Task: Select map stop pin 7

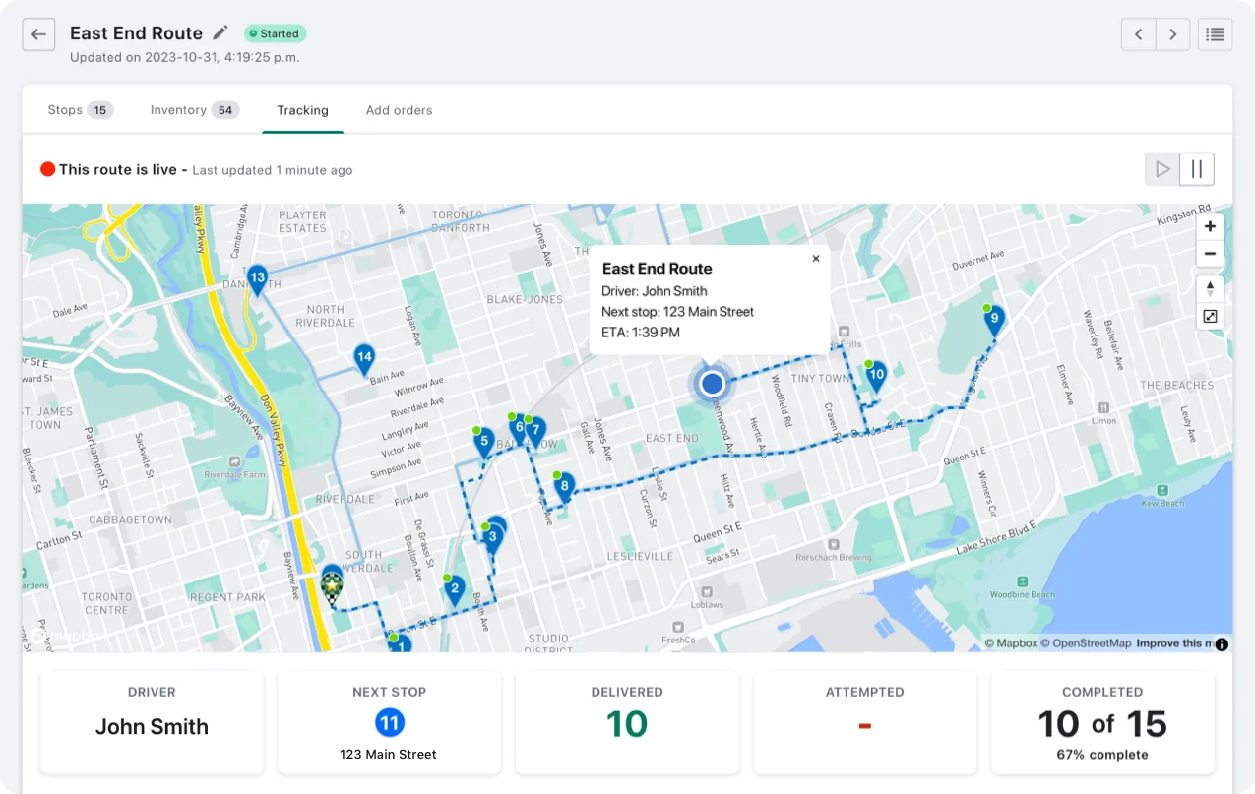Action: pyautogui.click(x=535, y=432)
